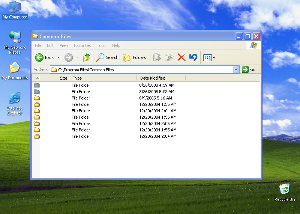Close the Common Files window
Viewport: 300px width, 214px height.
pos(256,36)
